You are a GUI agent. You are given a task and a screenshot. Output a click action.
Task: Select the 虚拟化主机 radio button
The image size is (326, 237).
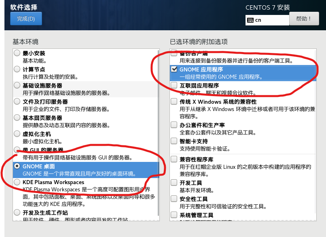17,134
